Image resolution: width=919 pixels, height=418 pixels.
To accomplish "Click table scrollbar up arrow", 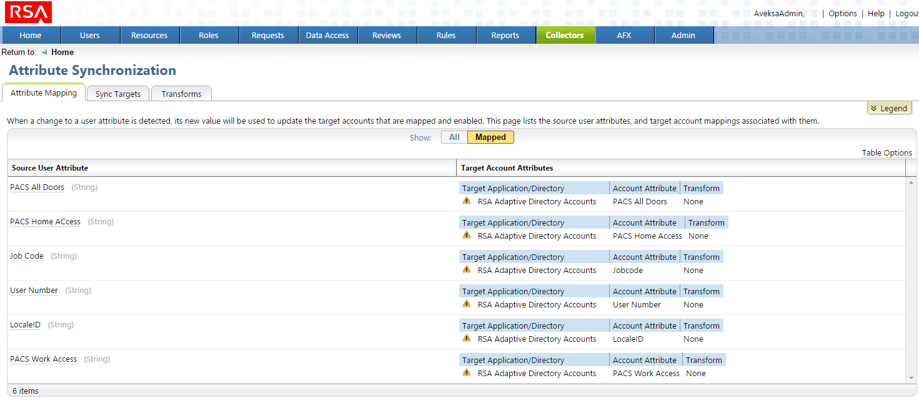I will pyautogui.click(x=912, y=182).
